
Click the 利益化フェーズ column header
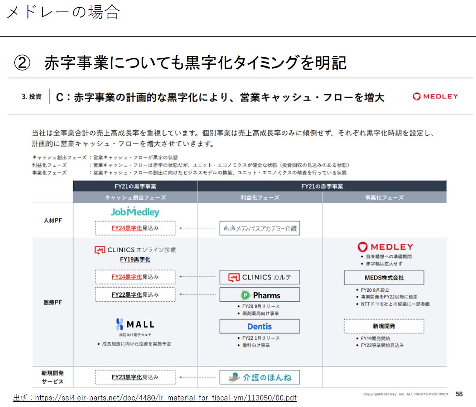click(x=260, y=198)
